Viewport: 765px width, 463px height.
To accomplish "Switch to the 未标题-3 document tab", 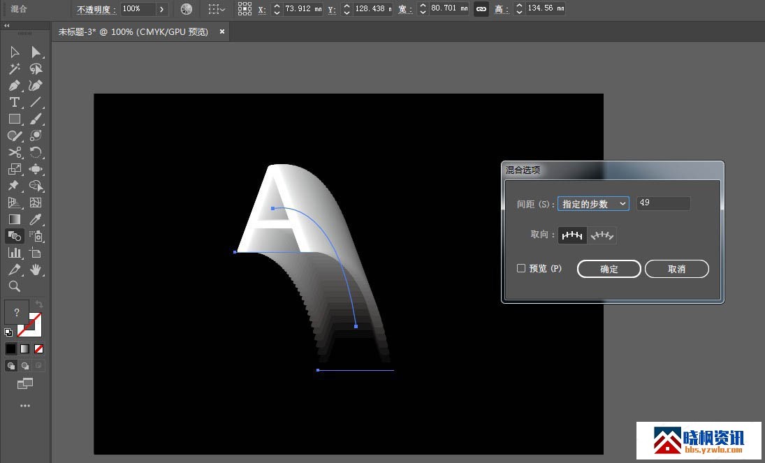I will coord(133,31).
